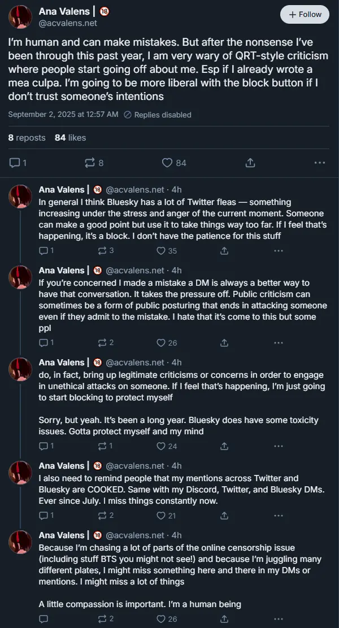View the list of 84 likes
339x628 pixels.
point(70,137)
